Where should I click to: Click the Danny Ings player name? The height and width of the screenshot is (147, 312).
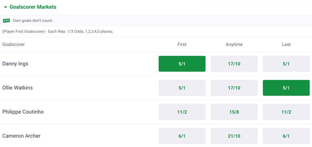(15, 64)
